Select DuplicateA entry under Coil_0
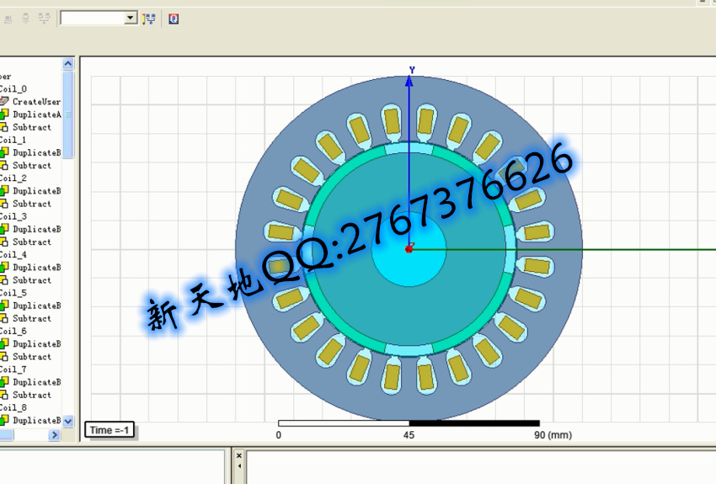The image size is (716, 484). (36, 114)
